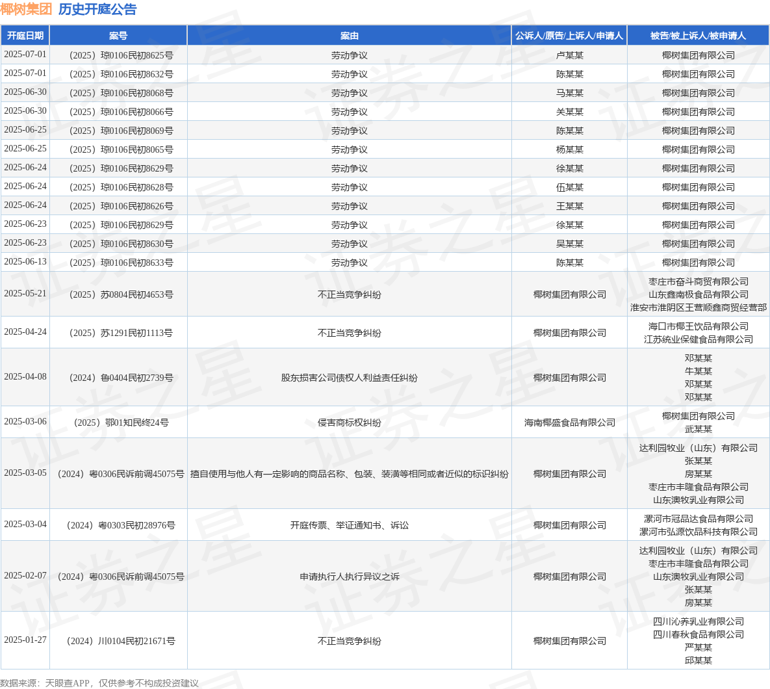Click defendant 淮安市淮阴区王营顺鑫商贸经营部
770x689 pixels.
click(x=698, y=307)
